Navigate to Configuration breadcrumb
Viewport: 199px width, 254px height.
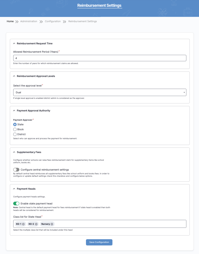tap(53, 22)
